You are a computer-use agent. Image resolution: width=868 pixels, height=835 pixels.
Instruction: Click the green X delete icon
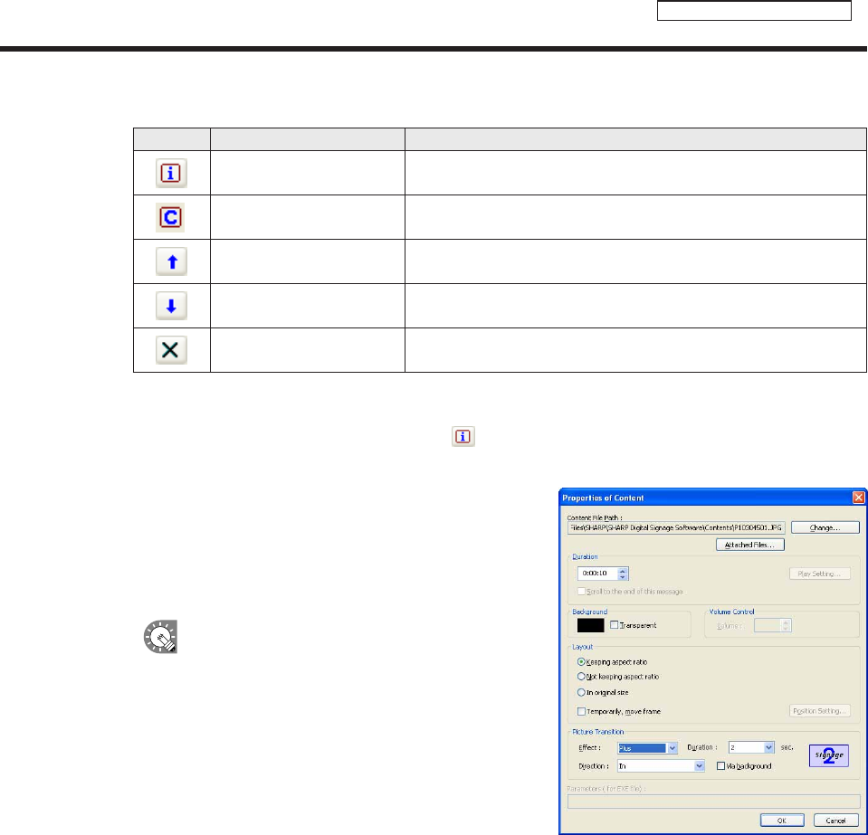click(171, 350)
